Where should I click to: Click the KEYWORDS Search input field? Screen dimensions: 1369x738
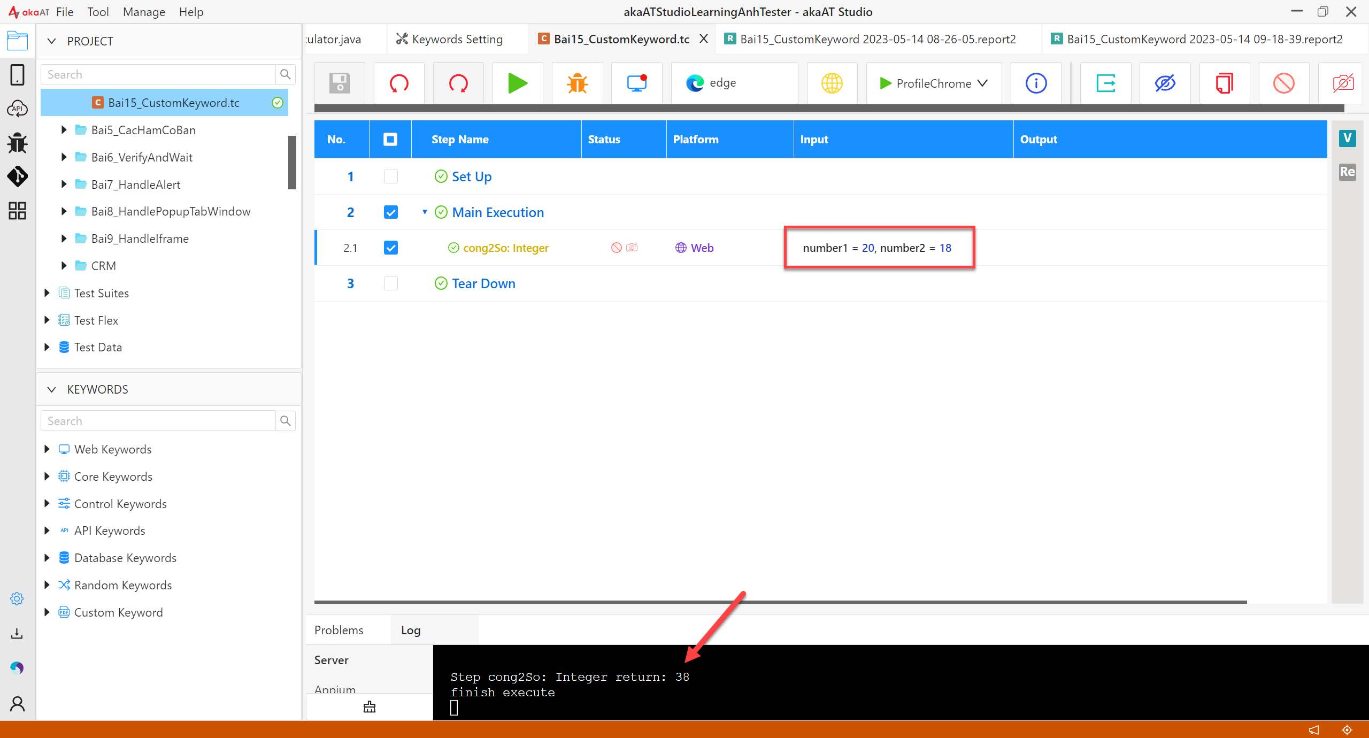coord(158,421)
